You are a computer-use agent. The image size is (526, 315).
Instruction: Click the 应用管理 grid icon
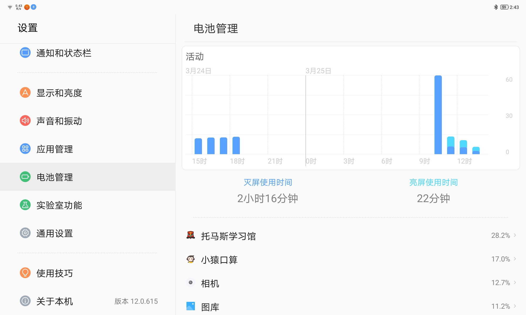click(x=25, y=149)
